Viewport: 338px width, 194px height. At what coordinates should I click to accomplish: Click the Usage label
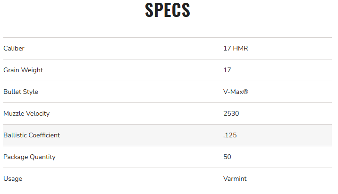coord(13,178)
